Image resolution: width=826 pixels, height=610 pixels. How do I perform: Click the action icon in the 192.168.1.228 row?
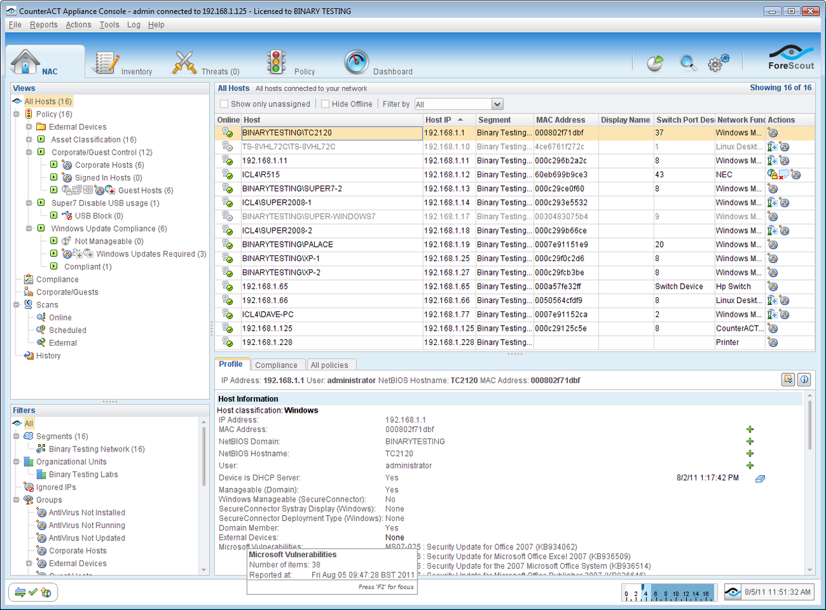[772, 342]
